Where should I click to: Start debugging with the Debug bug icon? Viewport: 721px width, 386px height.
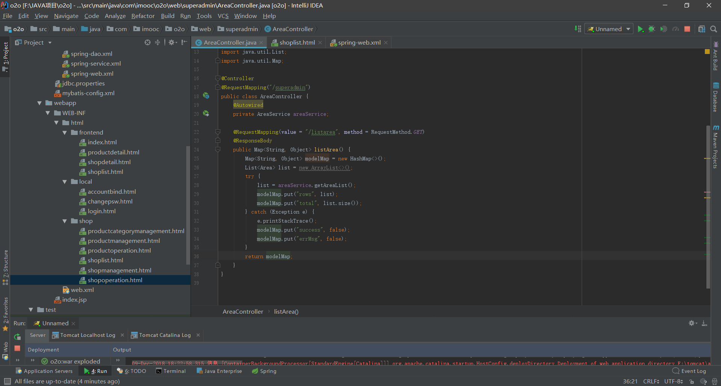click(x=652, y=29)
